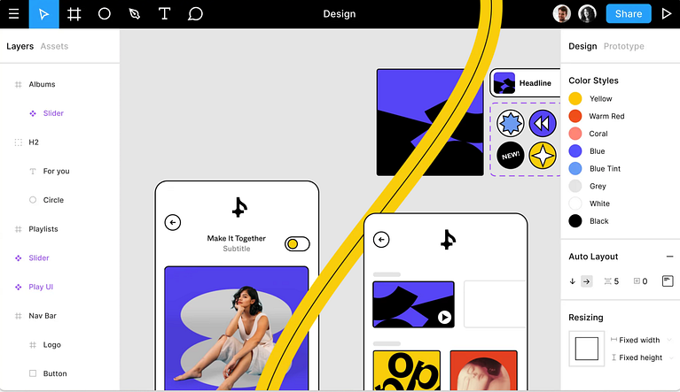Image resolution: width=680 pixels, height=392 pixels.
Task: Click the Albums frame icon
Action: click(19, 84)
